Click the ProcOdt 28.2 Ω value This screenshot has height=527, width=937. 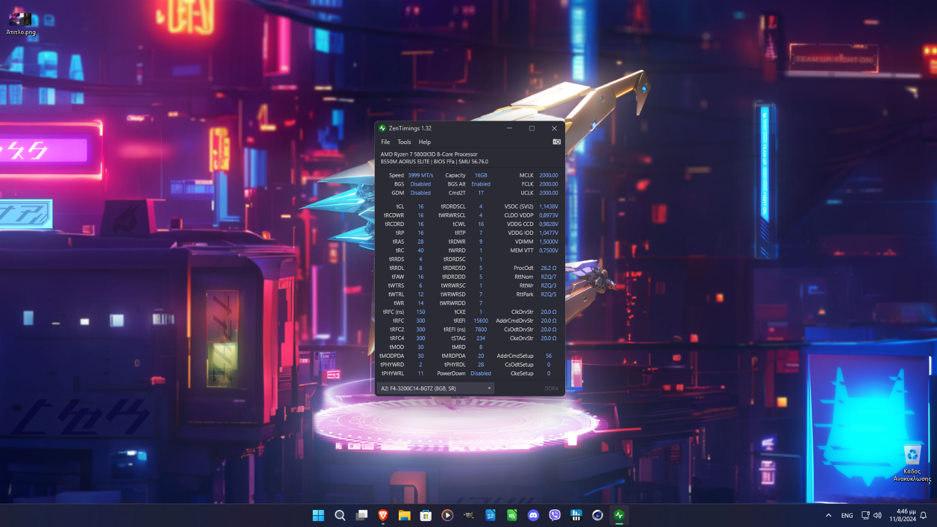pyautogui.click(x=549, y=268)
